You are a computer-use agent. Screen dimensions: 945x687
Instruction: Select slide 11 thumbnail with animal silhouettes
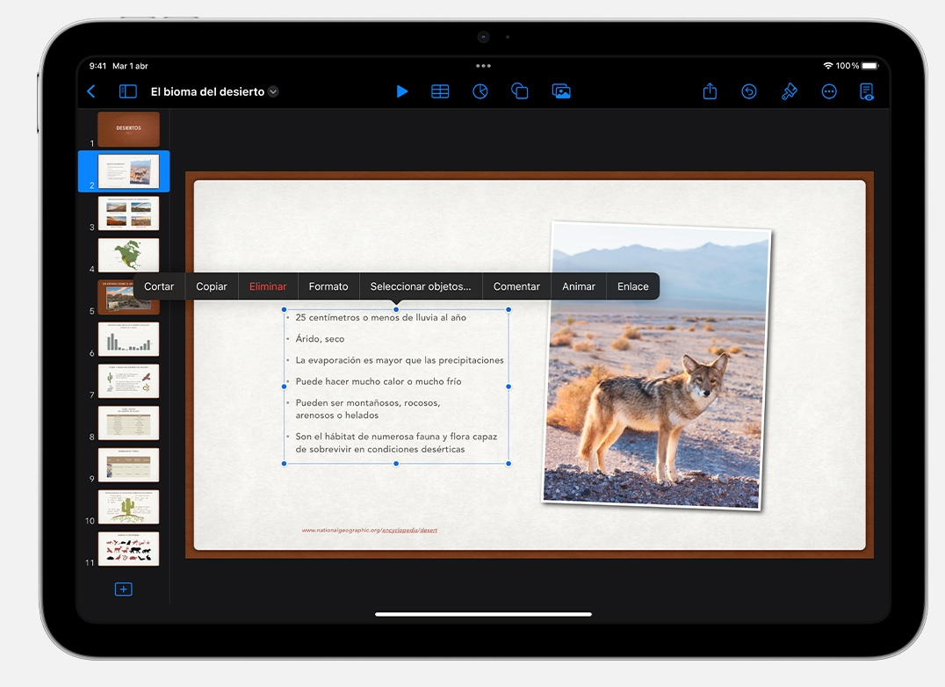coord(128,548)
